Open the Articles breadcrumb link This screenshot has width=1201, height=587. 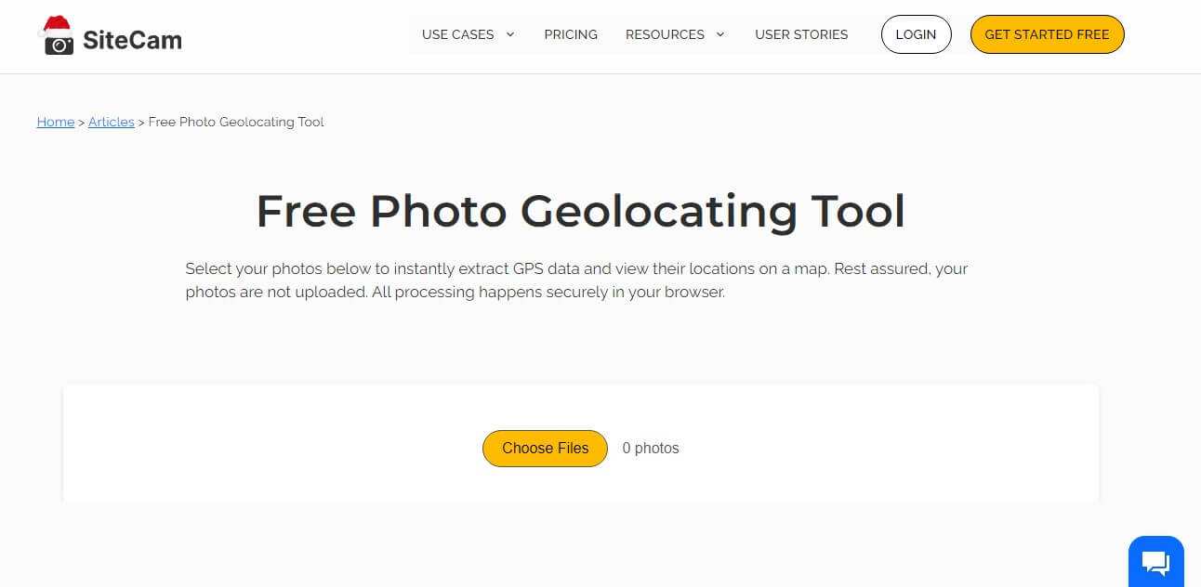(111, 122)
